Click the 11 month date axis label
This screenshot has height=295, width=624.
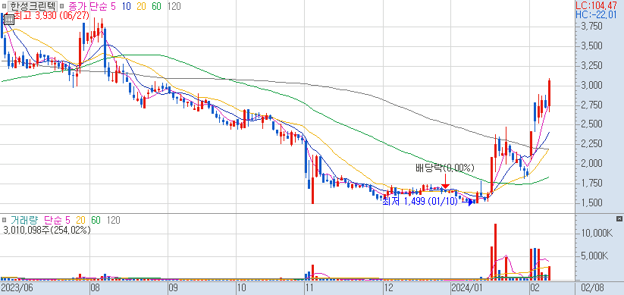tap(310, 287)
